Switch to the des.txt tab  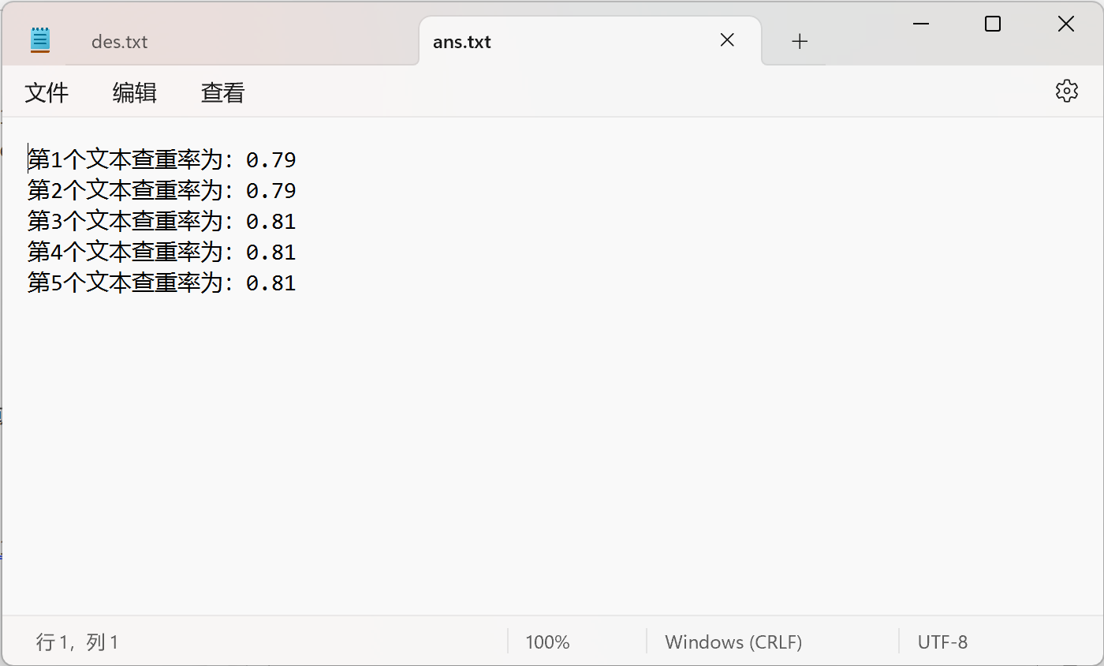tap(120, 42)
